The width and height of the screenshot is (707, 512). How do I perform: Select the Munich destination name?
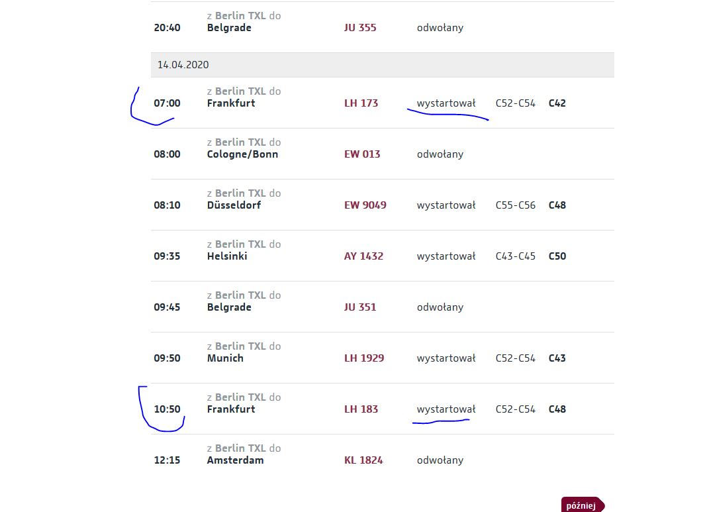click(225, 358)
